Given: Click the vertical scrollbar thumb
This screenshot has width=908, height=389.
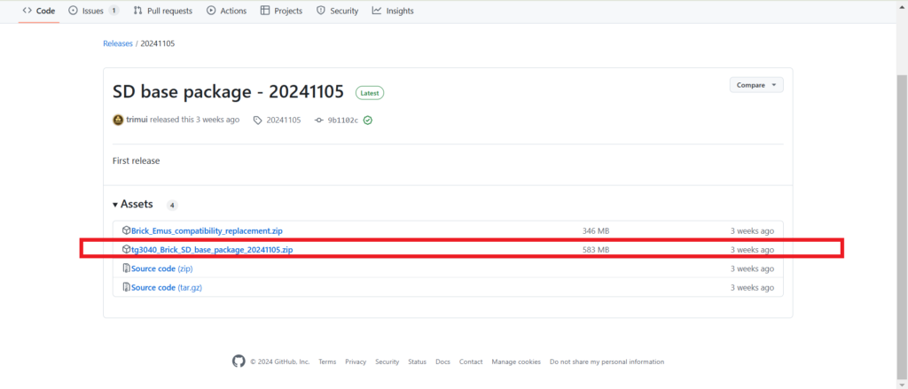Looking at the screenshot, I should click(902, 226).
